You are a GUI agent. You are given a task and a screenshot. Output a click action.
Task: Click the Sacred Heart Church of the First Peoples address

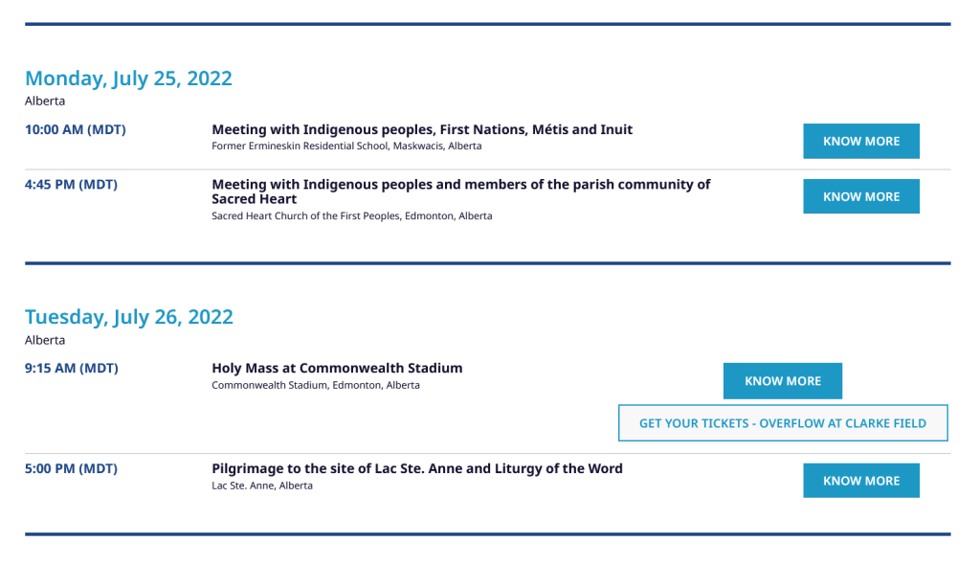(351, 216)
